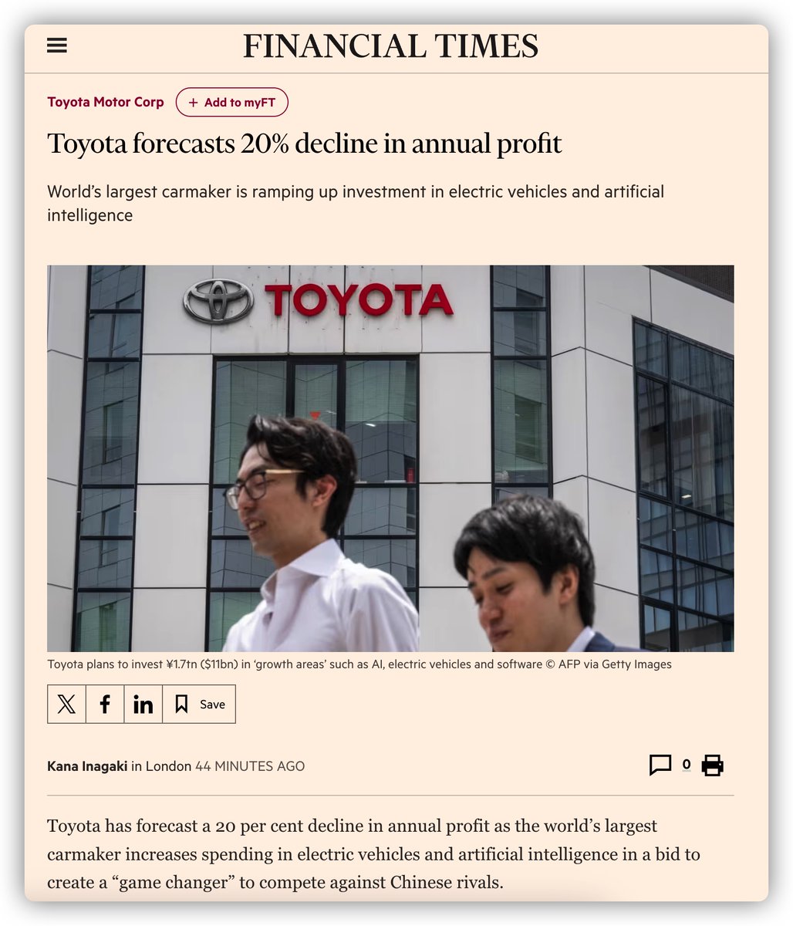The image size is (793, 926).
Task: Open the comments speech bubble icon
Action: [x=660, y=765]
